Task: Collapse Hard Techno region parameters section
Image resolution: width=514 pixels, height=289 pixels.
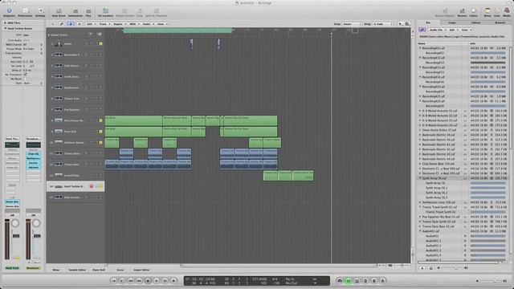Action: [x=6, y=29]
